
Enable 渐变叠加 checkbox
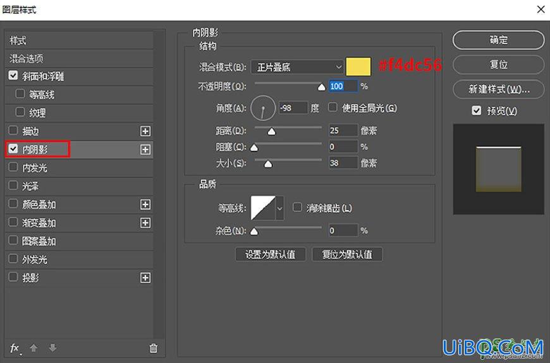coord(13,222)
